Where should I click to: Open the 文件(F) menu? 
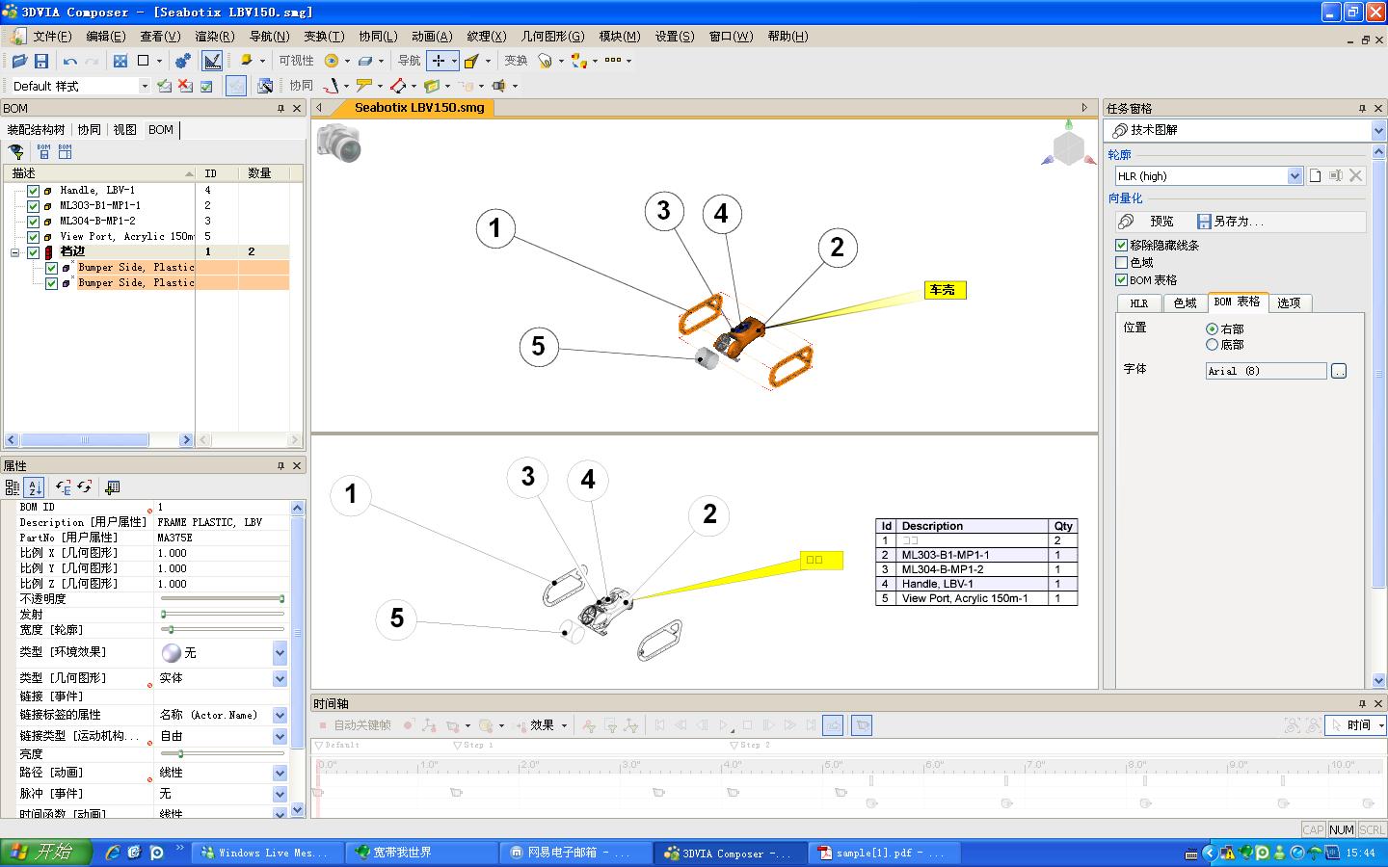52,37
